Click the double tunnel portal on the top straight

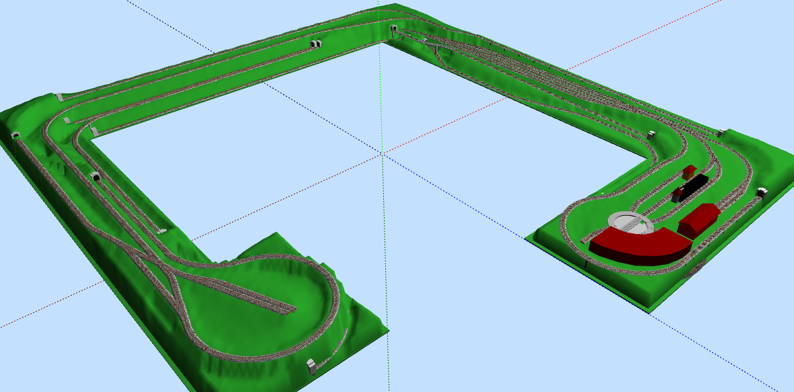click(x=316, y=44)
